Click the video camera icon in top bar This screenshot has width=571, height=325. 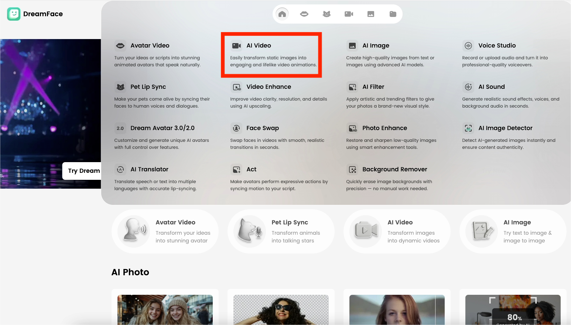(349, 14)
